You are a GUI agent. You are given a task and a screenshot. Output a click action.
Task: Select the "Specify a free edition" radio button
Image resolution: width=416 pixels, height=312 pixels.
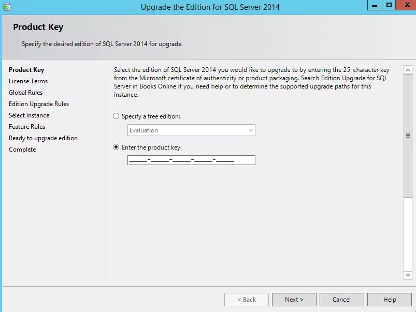tap(116, 116)
